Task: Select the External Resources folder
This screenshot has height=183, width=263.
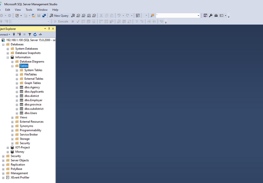Action: pos(32,122)
